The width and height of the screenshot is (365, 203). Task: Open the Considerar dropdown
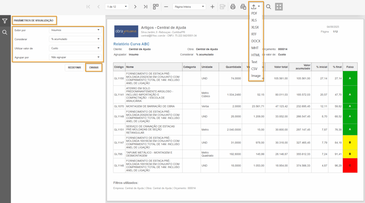[x=75, y=39]
